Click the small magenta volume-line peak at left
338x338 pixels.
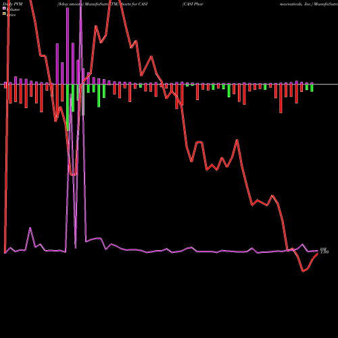pos(30,228)
